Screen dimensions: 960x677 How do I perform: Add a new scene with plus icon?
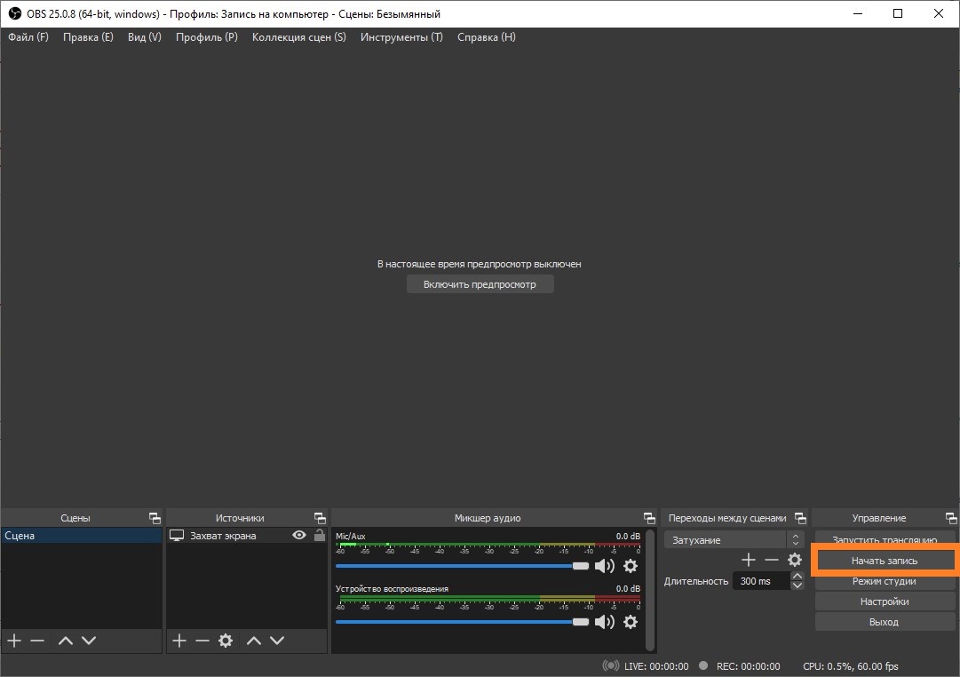(15, 641)
